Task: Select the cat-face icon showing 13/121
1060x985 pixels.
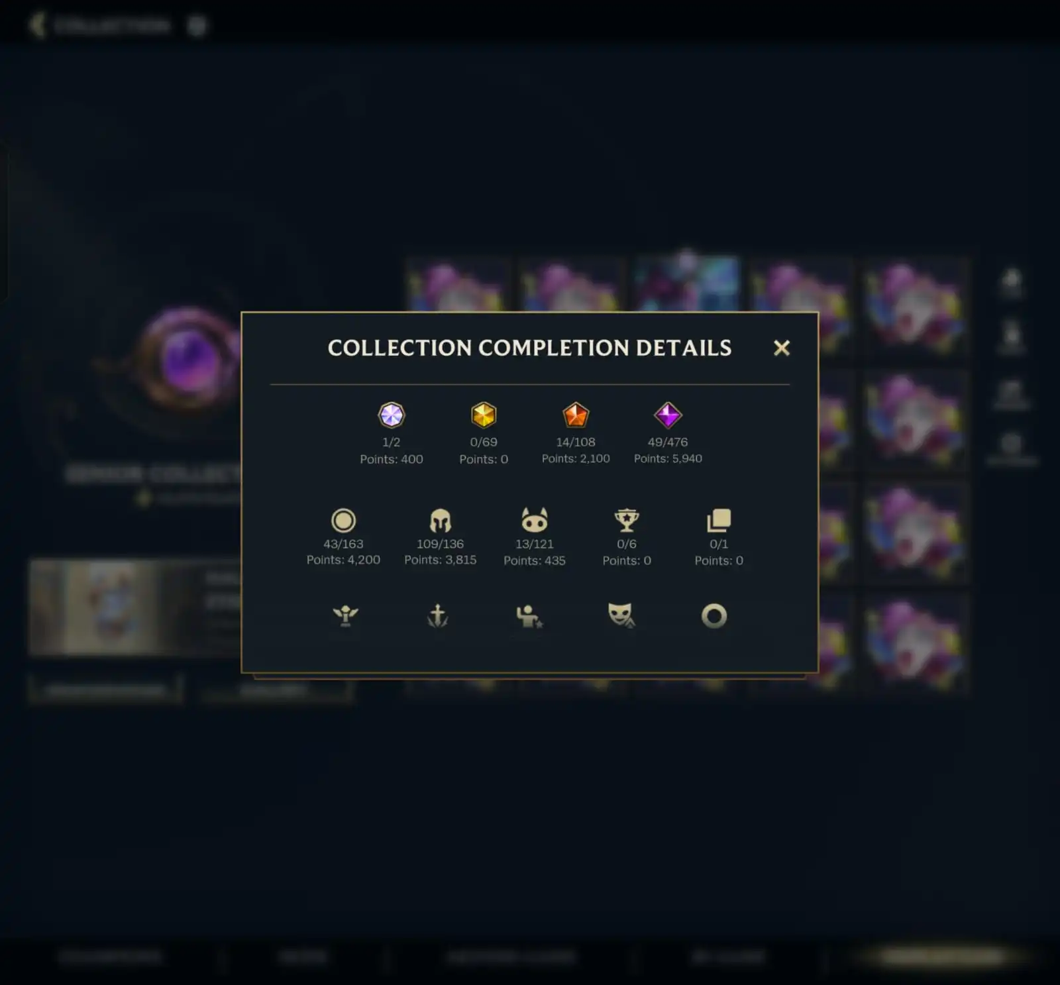Action: [x=535, y=521]
